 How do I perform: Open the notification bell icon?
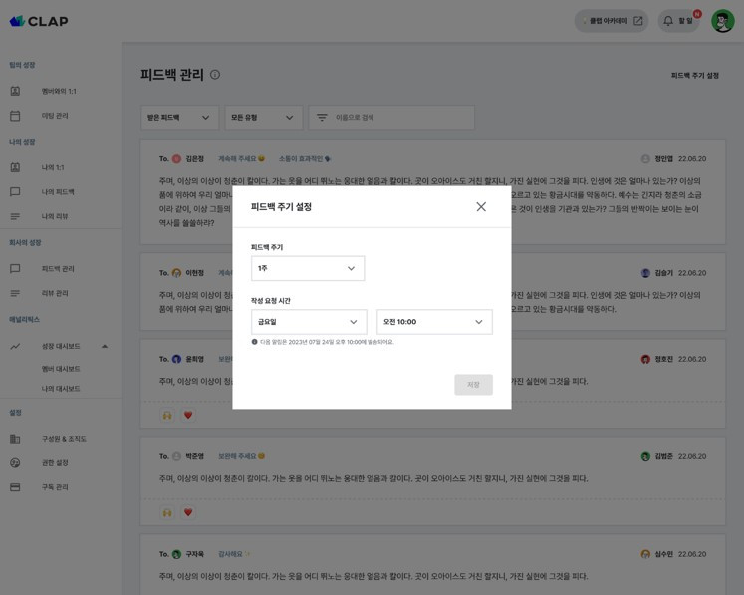point(668,21)
